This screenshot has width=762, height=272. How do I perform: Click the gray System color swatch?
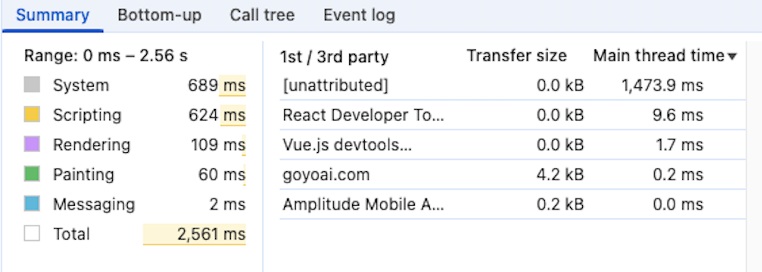(x=32, y=85)
